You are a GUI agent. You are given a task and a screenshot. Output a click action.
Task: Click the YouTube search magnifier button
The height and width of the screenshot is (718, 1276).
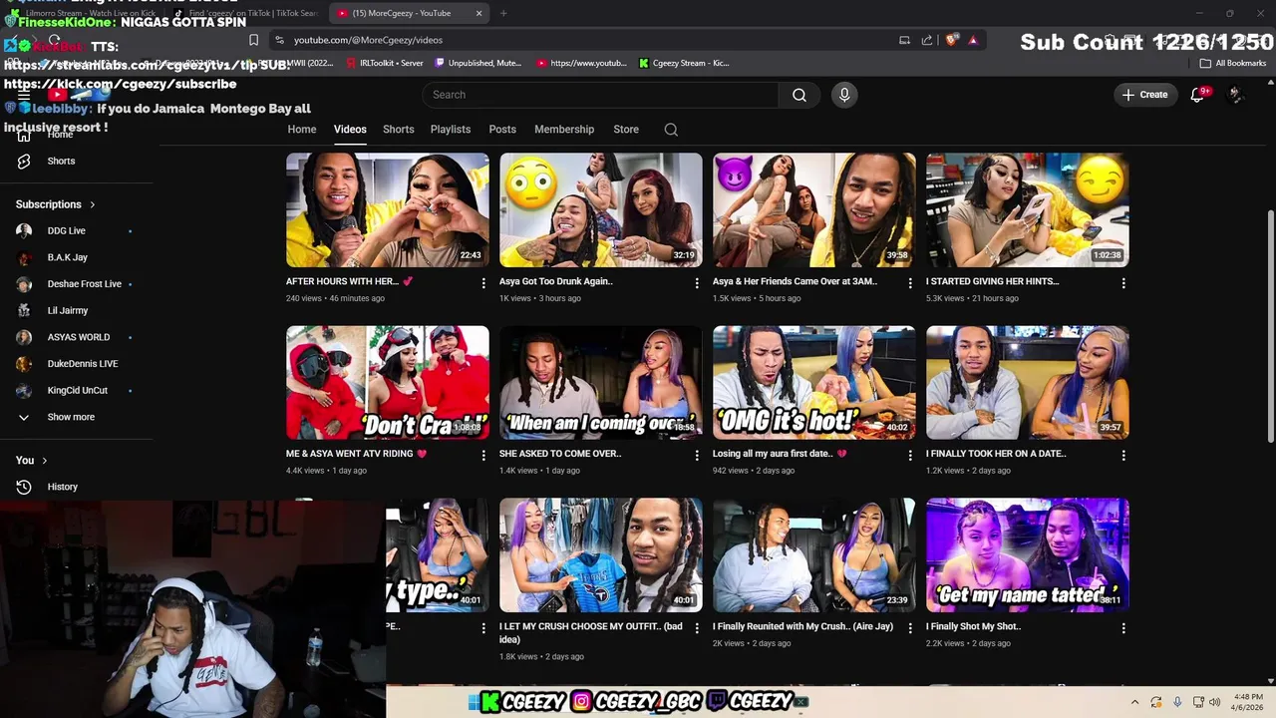(x=799, y=95)
